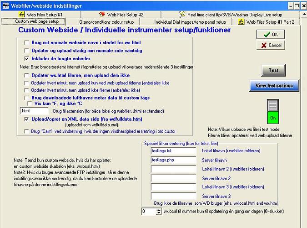Click the Cancel button

coord(271,45)
